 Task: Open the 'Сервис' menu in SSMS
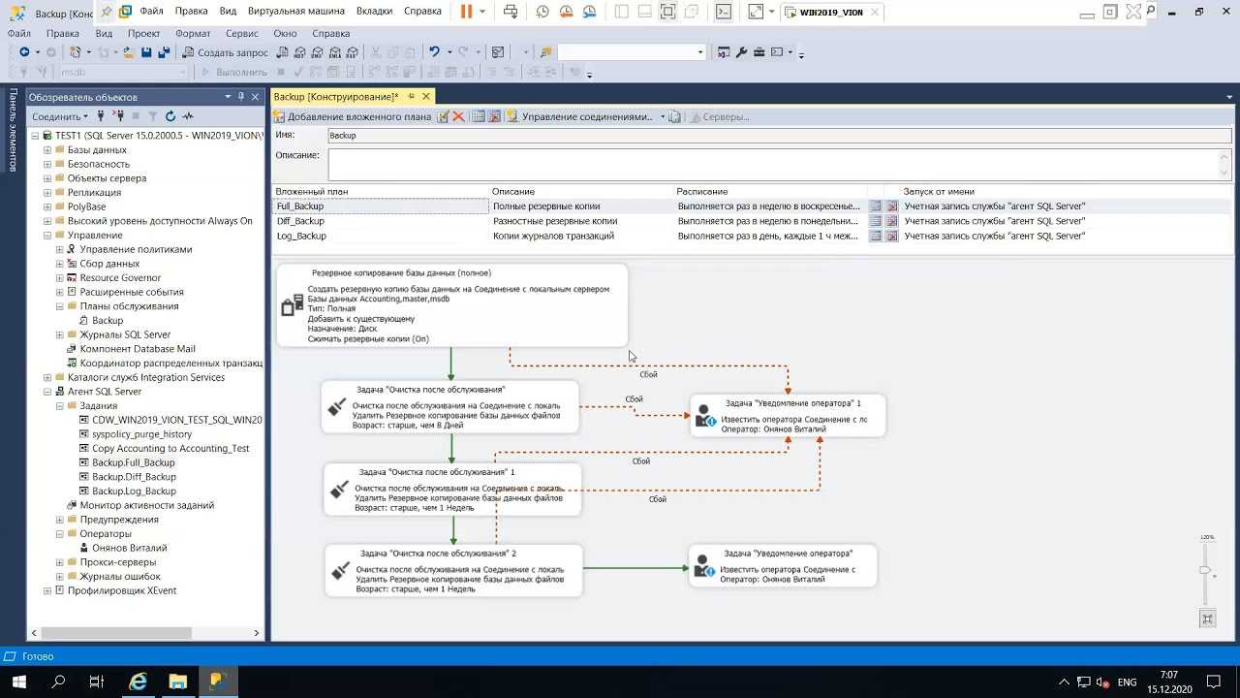point(242,33)
